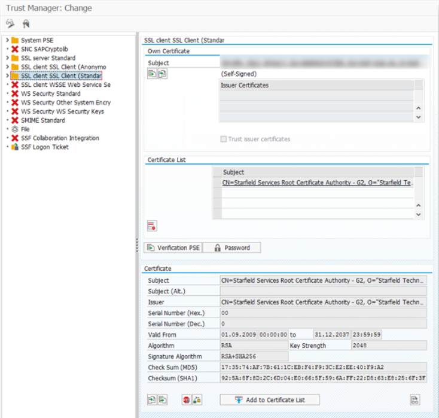
Task: Click the red X beside SSF Collaboration Integration
Action: tap(15, 138)
